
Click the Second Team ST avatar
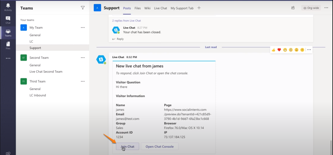click(x=24, y=57)
